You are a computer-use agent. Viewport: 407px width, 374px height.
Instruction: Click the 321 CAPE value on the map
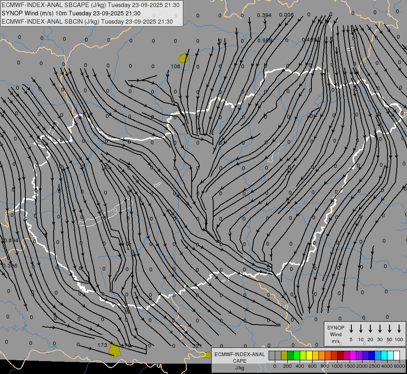pos(197,346)
